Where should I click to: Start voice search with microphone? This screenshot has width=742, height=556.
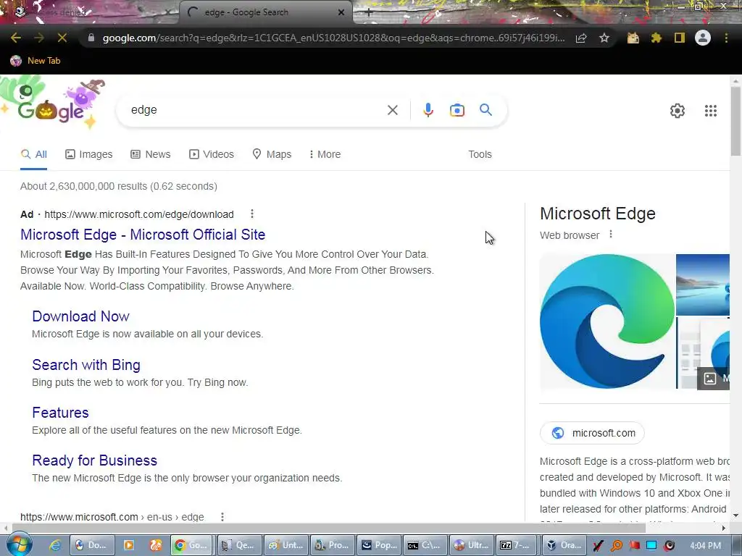(x=428, y=110)
